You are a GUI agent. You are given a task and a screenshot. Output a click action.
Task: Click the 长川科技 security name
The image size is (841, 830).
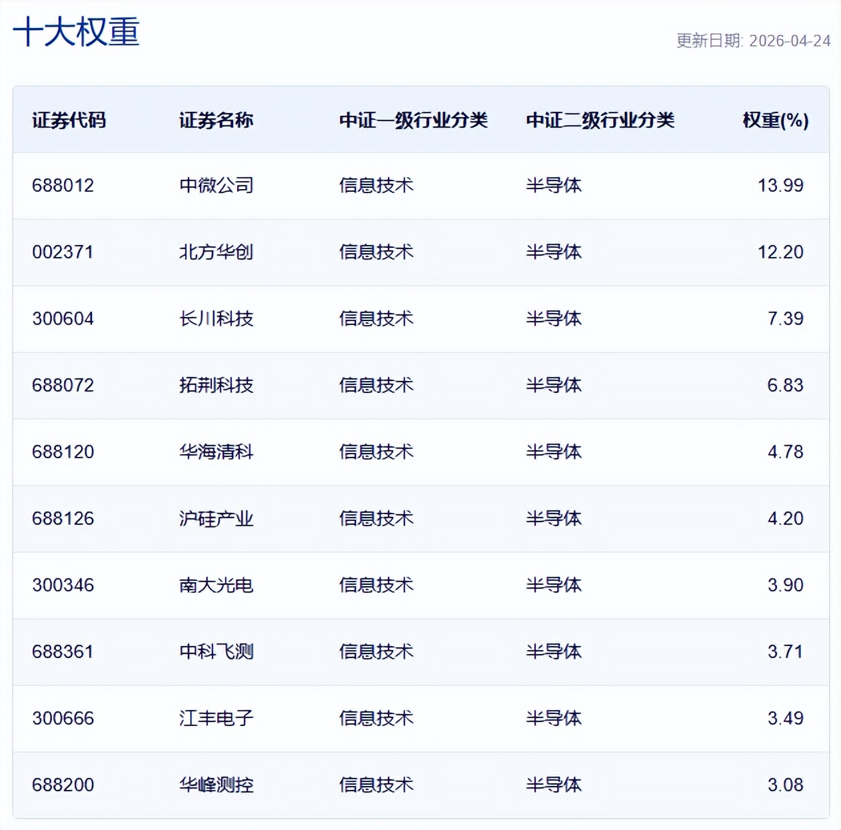216,318
